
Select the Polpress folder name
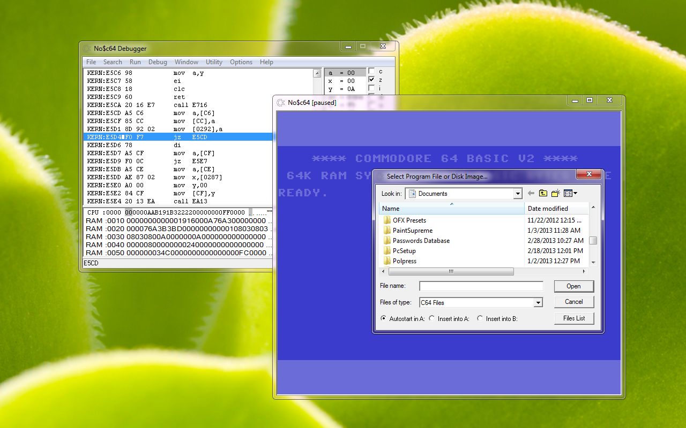coord(405,261)
